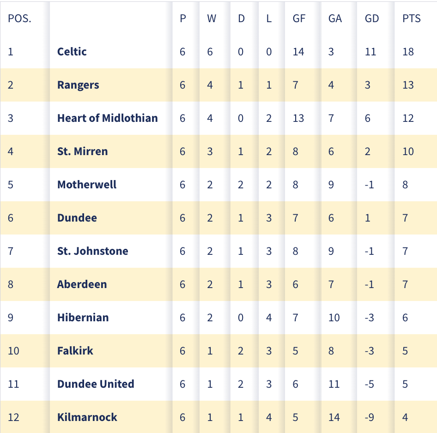This screenshot has height=433, width=437.
Task: Select the W wins column header
Action: 212,18
